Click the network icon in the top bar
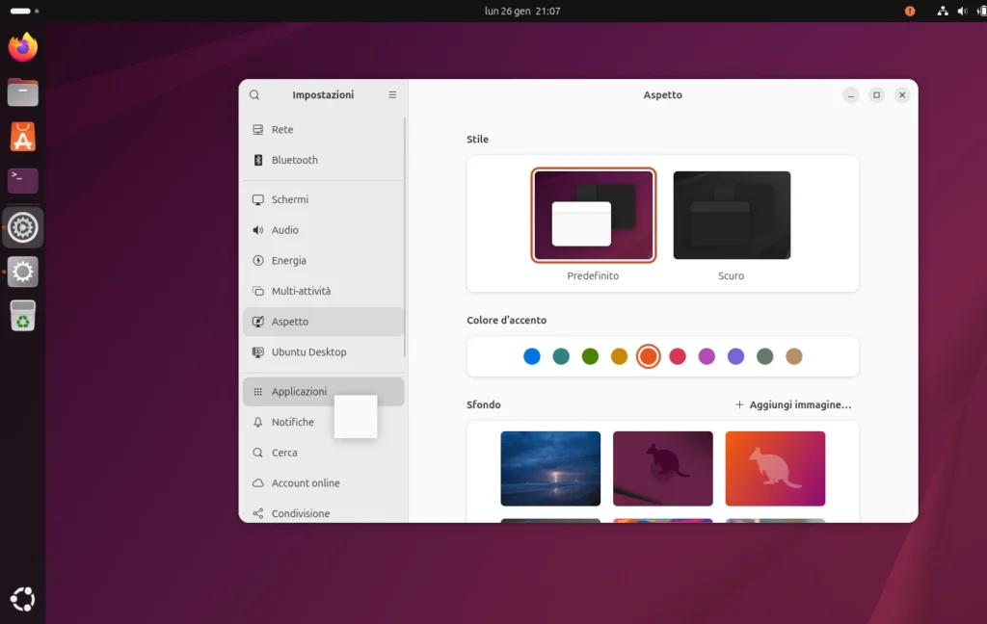The image size is (987, 624). pyautogui.click(x=942, y=11)
